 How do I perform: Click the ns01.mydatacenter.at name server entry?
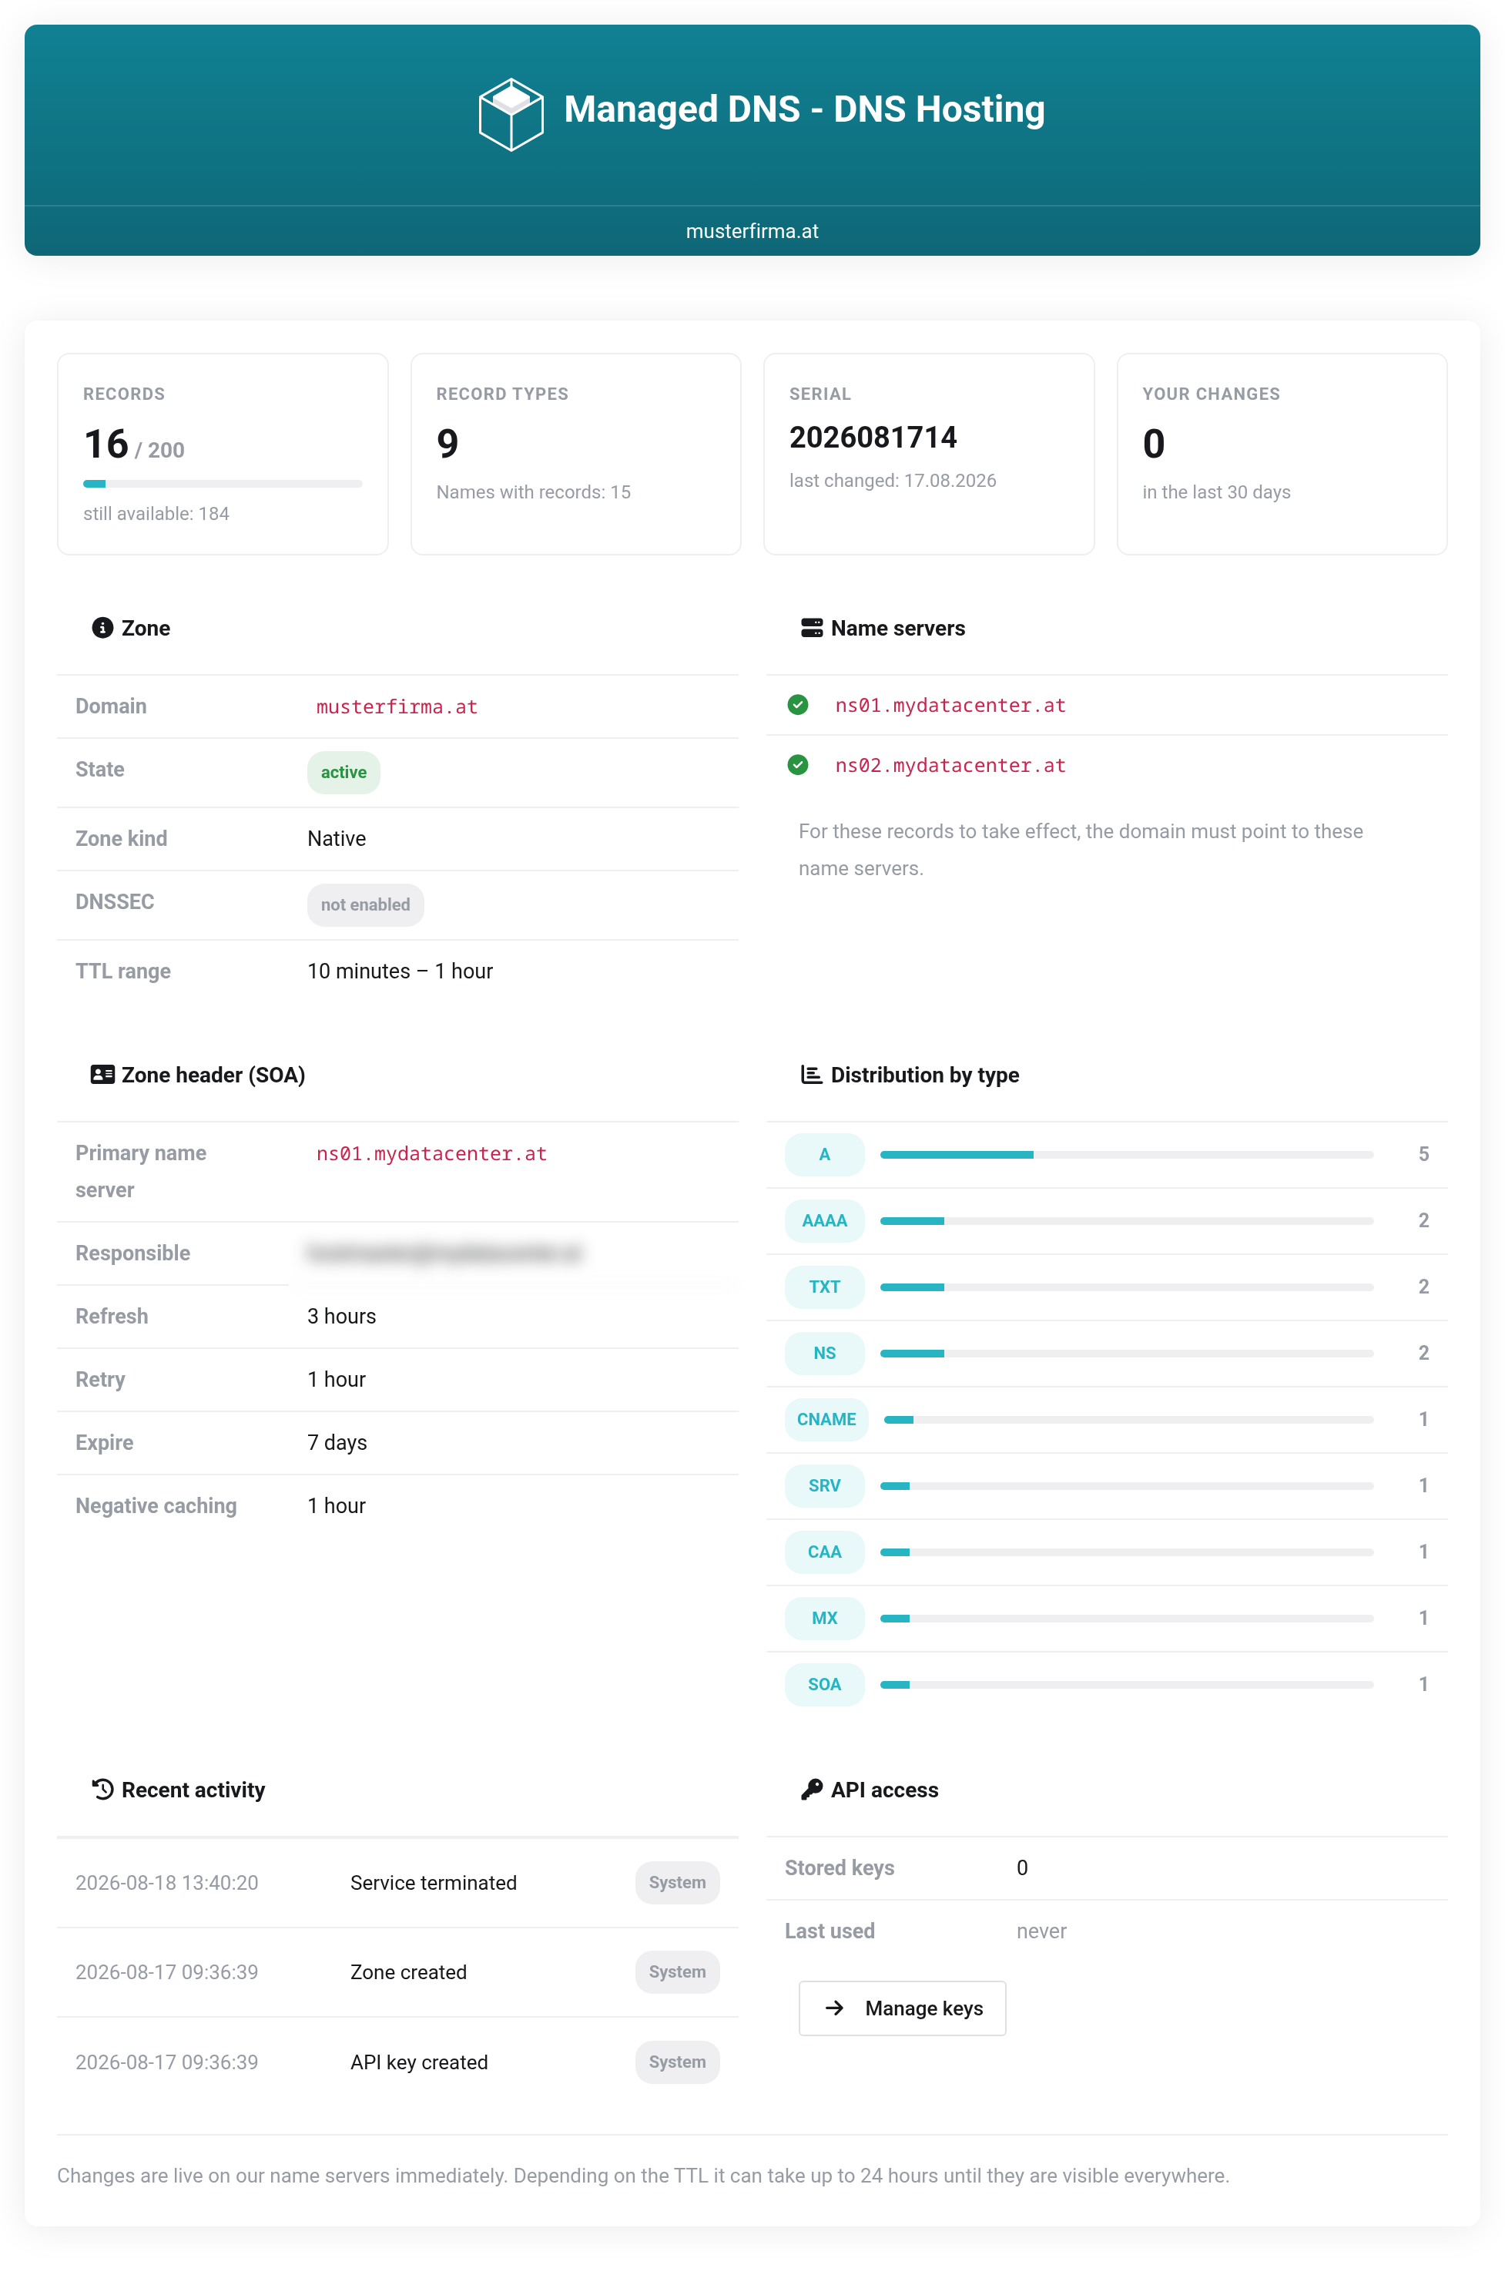coord(950,706)
